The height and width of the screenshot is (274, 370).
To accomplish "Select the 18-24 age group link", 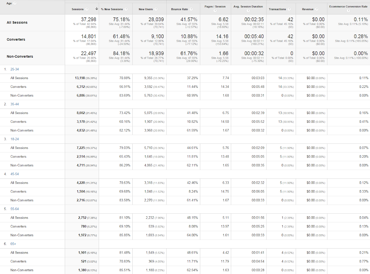I will tap(15, 139).
